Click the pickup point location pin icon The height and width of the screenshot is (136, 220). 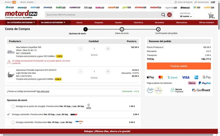tap(89, 106)
